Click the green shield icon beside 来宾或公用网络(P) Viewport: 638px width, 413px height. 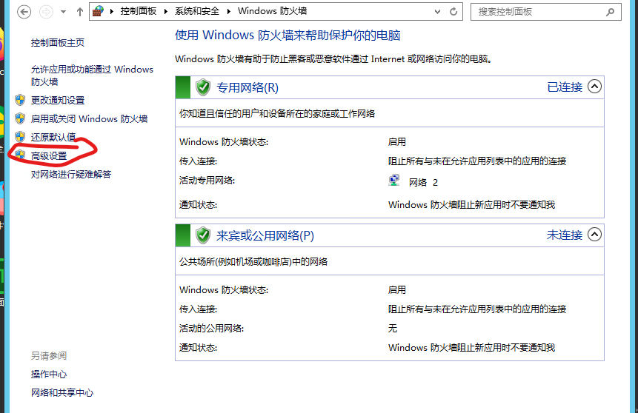tap(203, 235)
